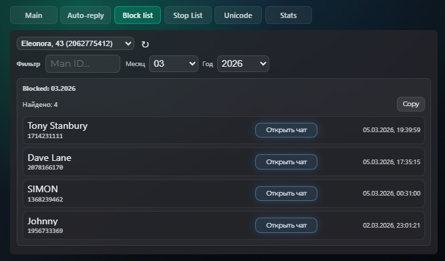Click the Фильтр label
Viewport: 445px width, 261px height.
pyautogui.click(x=28, y=64)
